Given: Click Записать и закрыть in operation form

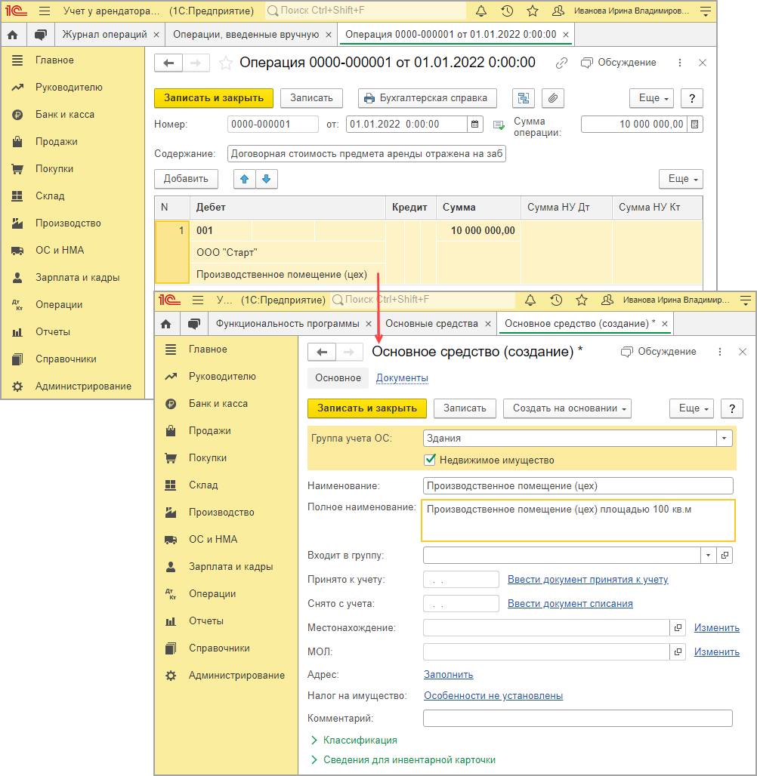Looking at the screenshot, I should point(214,98).
